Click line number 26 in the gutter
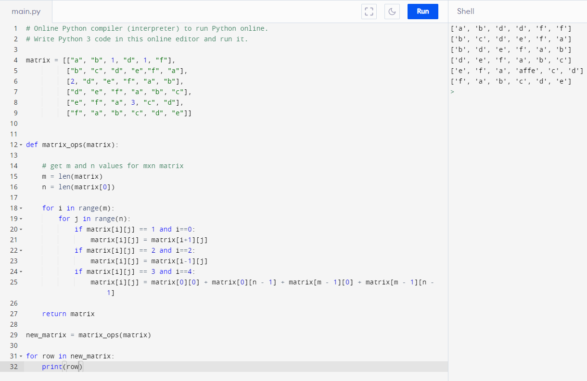Image resolution: width=587 pixels, height=381 pixels. (x=13, y=303)
